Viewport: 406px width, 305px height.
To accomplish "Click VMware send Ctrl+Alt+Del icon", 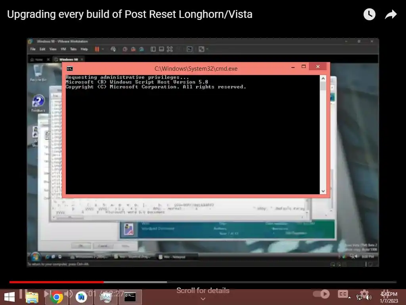I will [x=113, y=49].
